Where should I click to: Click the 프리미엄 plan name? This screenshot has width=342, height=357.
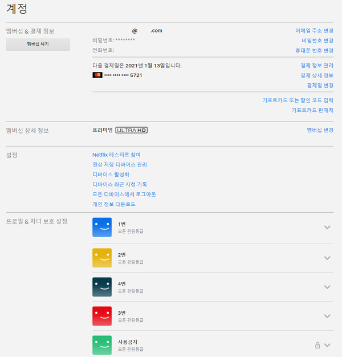(103, 130)
